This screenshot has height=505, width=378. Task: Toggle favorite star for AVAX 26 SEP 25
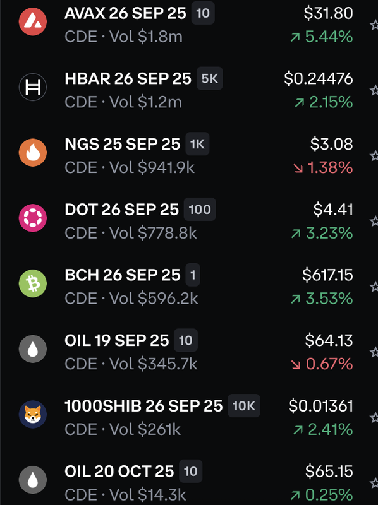374,25
